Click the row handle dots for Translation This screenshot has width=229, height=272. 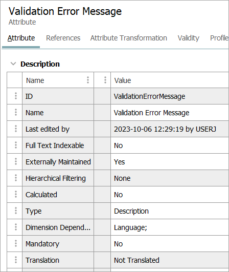[x=16, y=260]
